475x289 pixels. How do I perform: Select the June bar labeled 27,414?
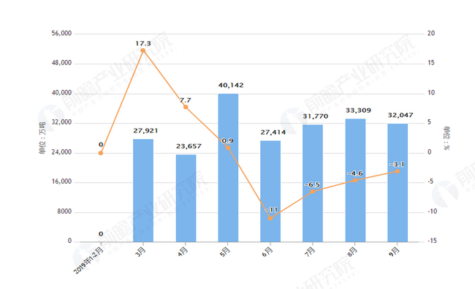[x=270, y=192]
